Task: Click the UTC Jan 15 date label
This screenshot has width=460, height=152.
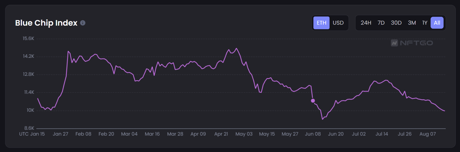Action: pyautogui.click(x=32, y=134)
